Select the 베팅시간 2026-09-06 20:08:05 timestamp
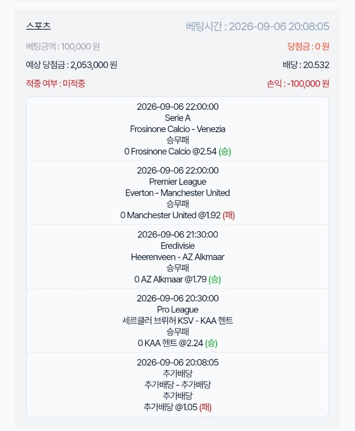The height and width of the screenshot is (431, 355). coord(257,27)
